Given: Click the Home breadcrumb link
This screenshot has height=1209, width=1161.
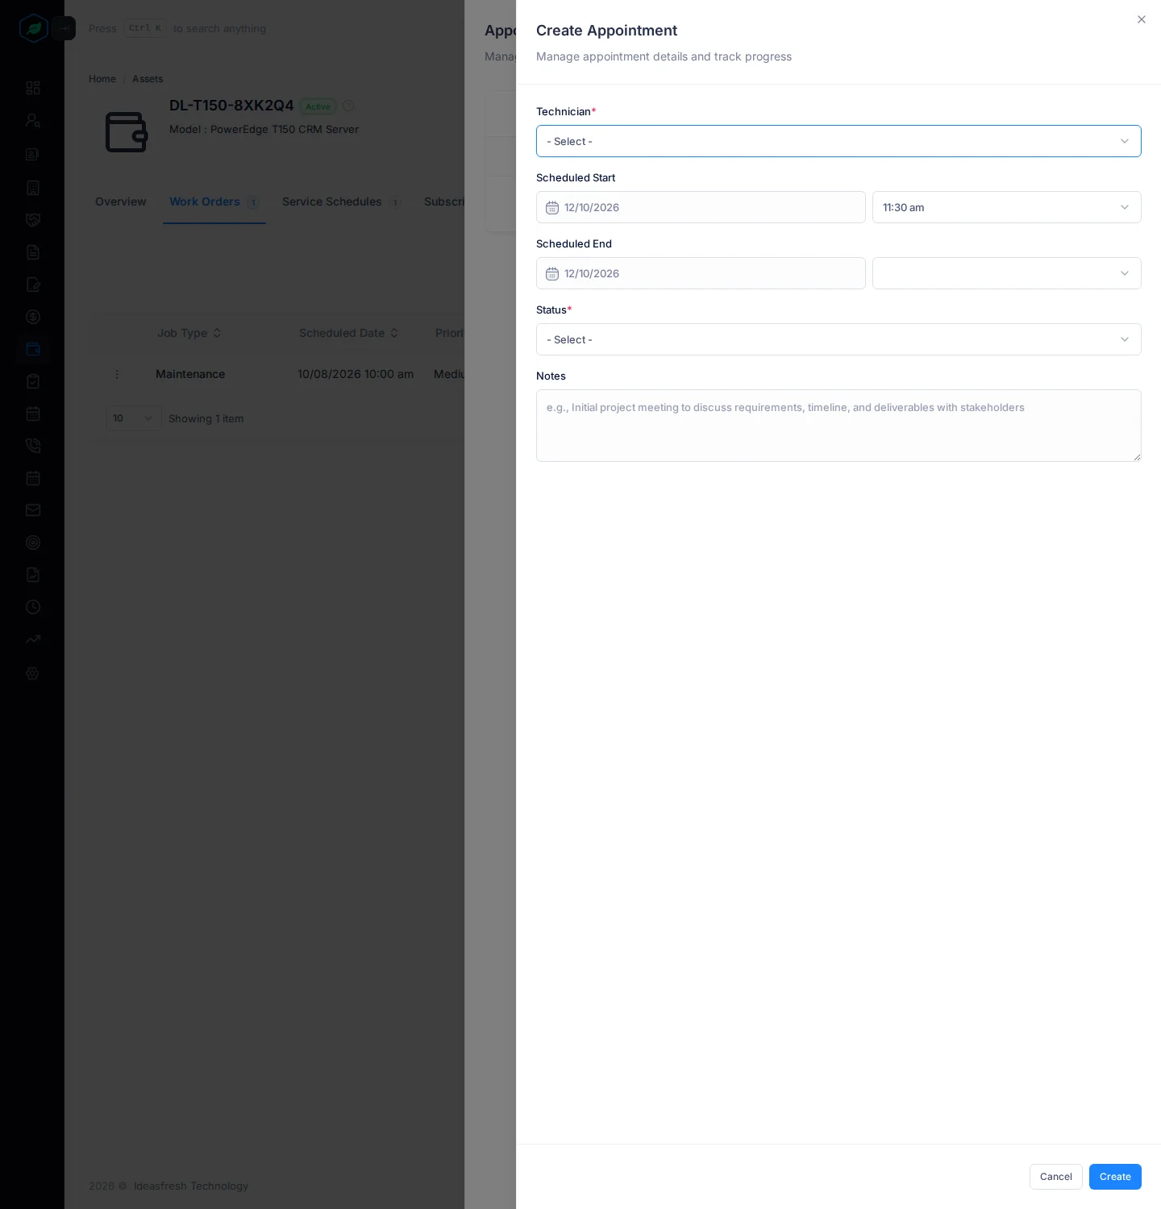Looking at the screenshot, I should [x=102, y=79].
